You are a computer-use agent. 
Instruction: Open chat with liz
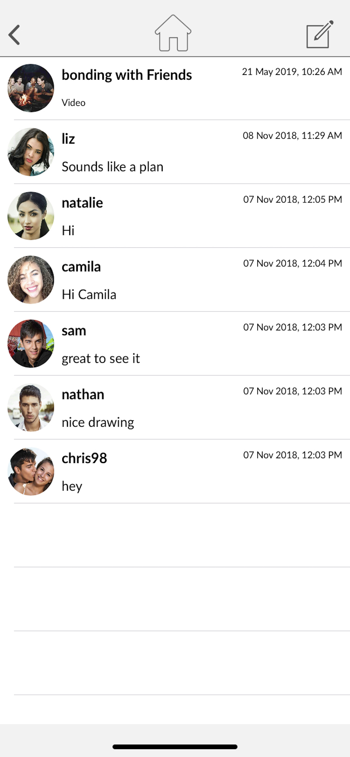[x=68, y=139]
